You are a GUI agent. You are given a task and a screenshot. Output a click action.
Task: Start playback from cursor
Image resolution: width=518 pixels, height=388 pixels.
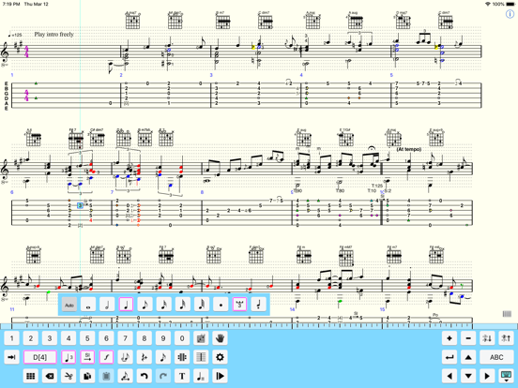[x=220, y=376]
